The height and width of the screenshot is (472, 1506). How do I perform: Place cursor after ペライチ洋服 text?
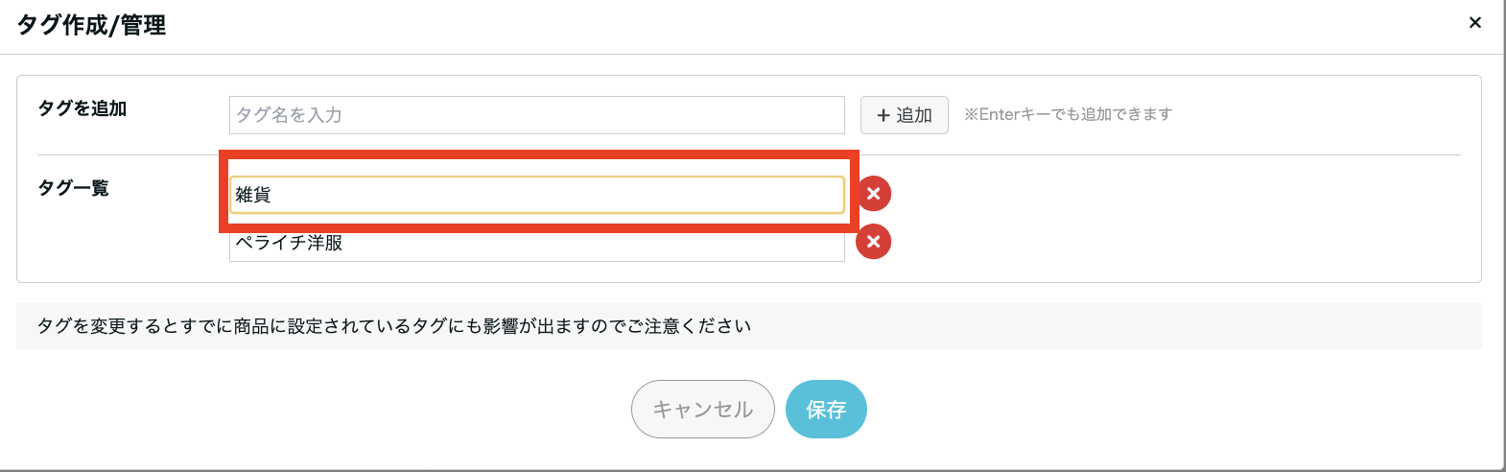tap(344, 244)
